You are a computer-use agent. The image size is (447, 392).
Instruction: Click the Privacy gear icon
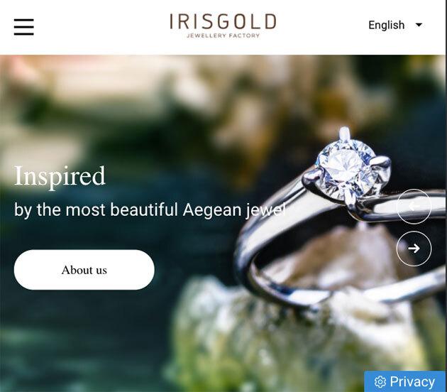click(x=380, y=382)
